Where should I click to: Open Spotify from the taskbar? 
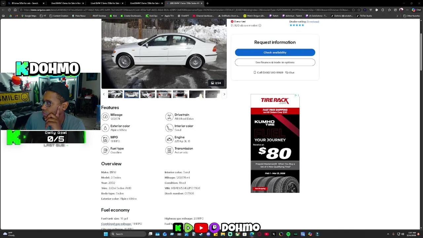tap(288, 234)
